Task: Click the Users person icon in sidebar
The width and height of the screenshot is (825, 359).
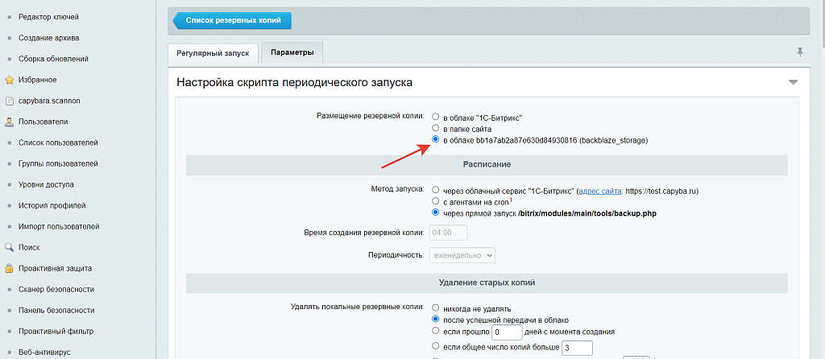Action: (x=10, y=122)
